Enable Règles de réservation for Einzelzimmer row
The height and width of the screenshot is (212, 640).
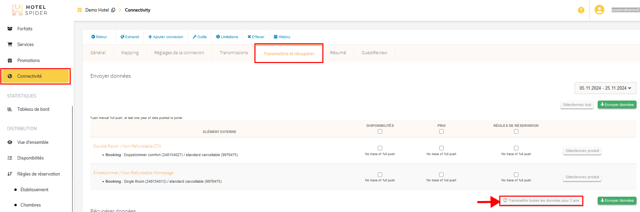pos(516,175)
